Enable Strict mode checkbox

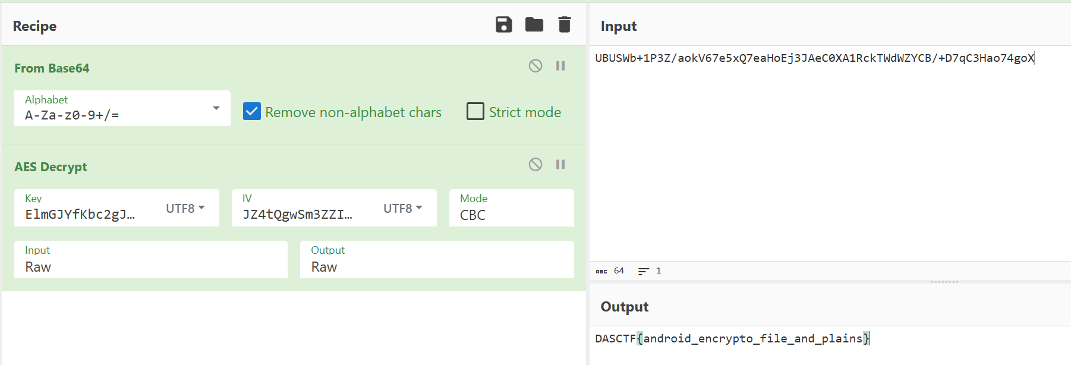pyautogui.click(x=475, y=112)
